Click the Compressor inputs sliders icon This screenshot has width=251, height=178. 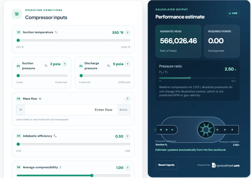[x=17, y=14]
